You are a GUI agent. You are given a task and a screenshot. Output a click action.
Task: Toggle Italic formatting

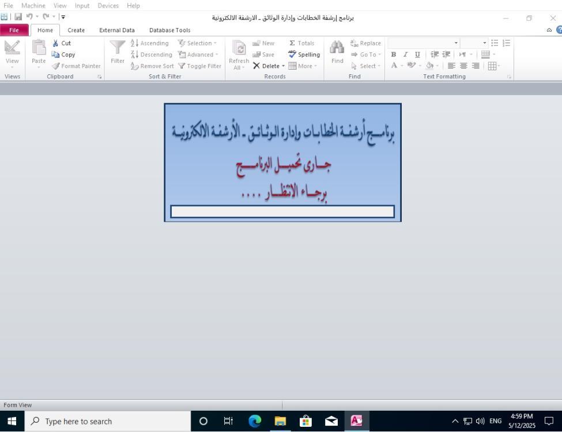click(x=405, y=55)
